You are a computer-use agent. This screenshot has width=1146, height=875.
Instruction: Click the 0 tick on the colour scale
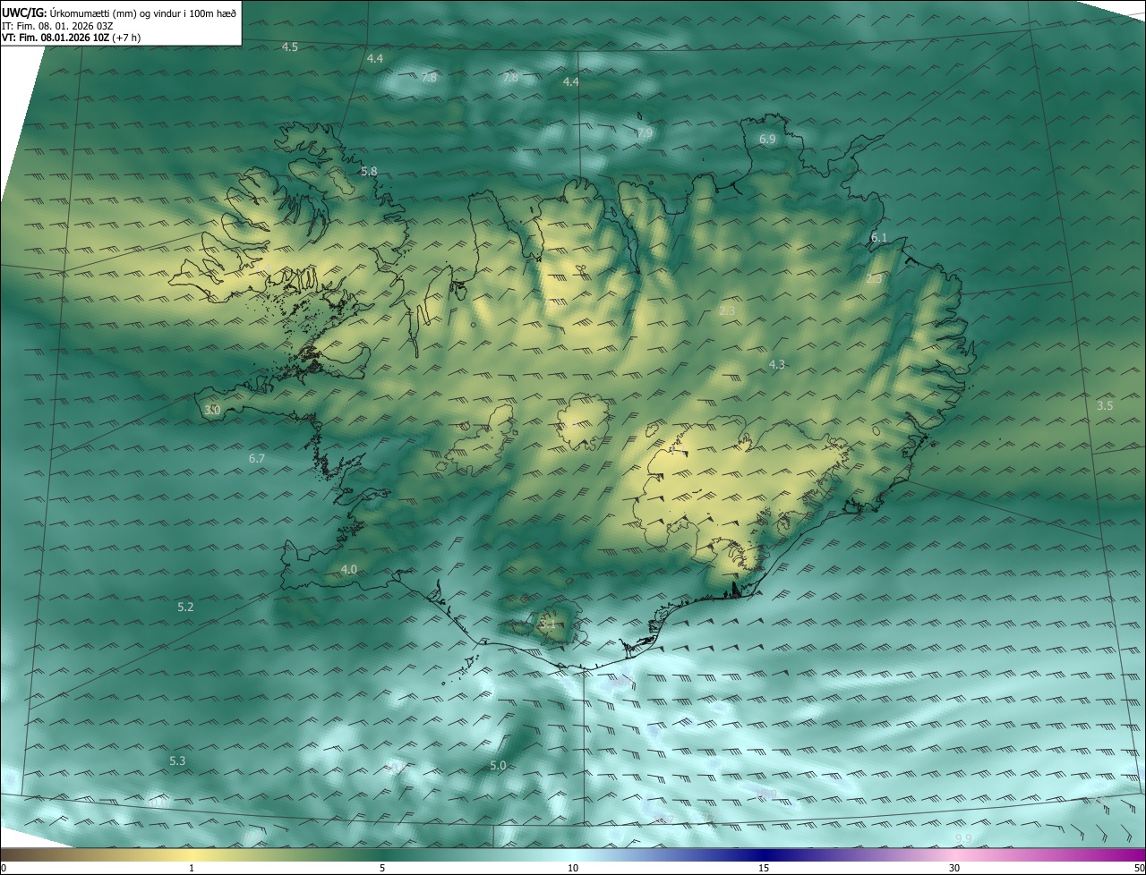4,868
